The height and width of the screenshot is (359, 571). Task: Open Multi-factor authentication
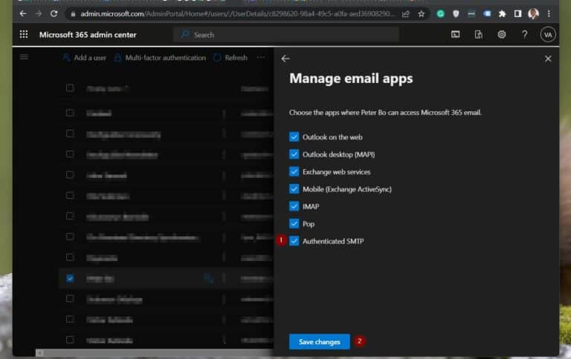point(160,58)
